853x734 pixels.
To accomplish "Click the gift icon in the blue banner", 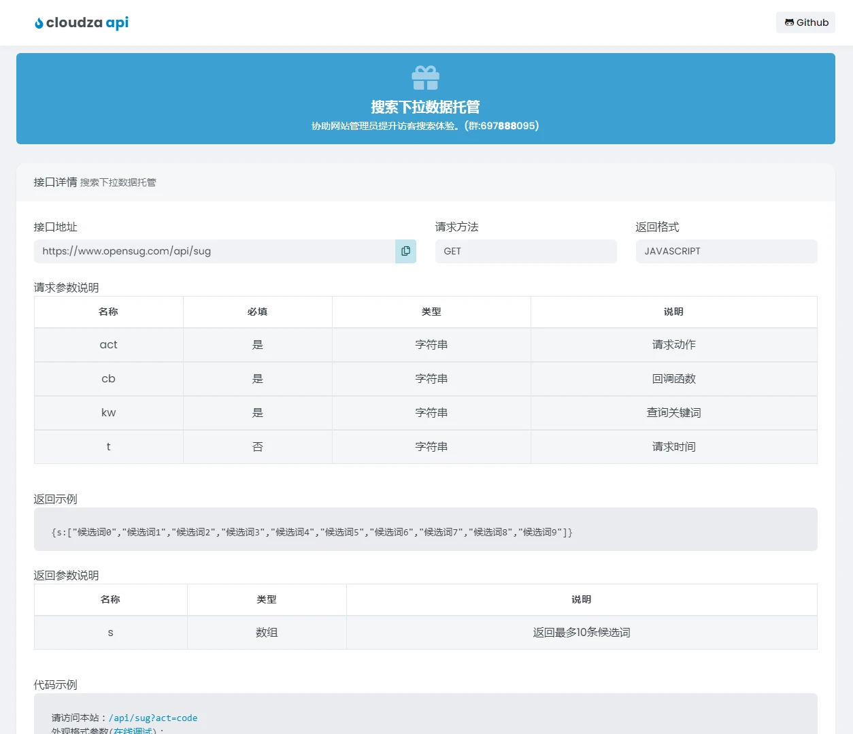I will coord(425,78).
